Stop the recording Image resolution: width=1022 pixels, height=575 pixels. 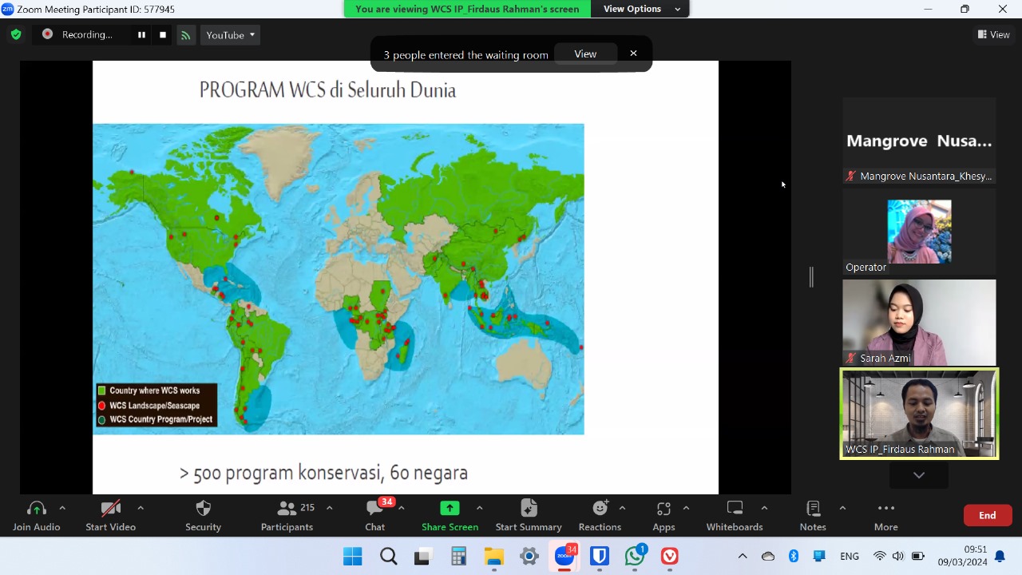[163, 35]
